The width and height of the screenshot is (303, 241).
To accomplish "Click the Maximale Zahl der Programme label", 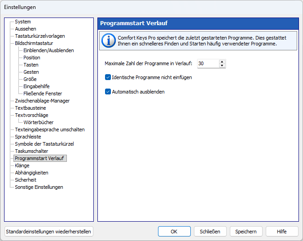I will tap(149, 63).
